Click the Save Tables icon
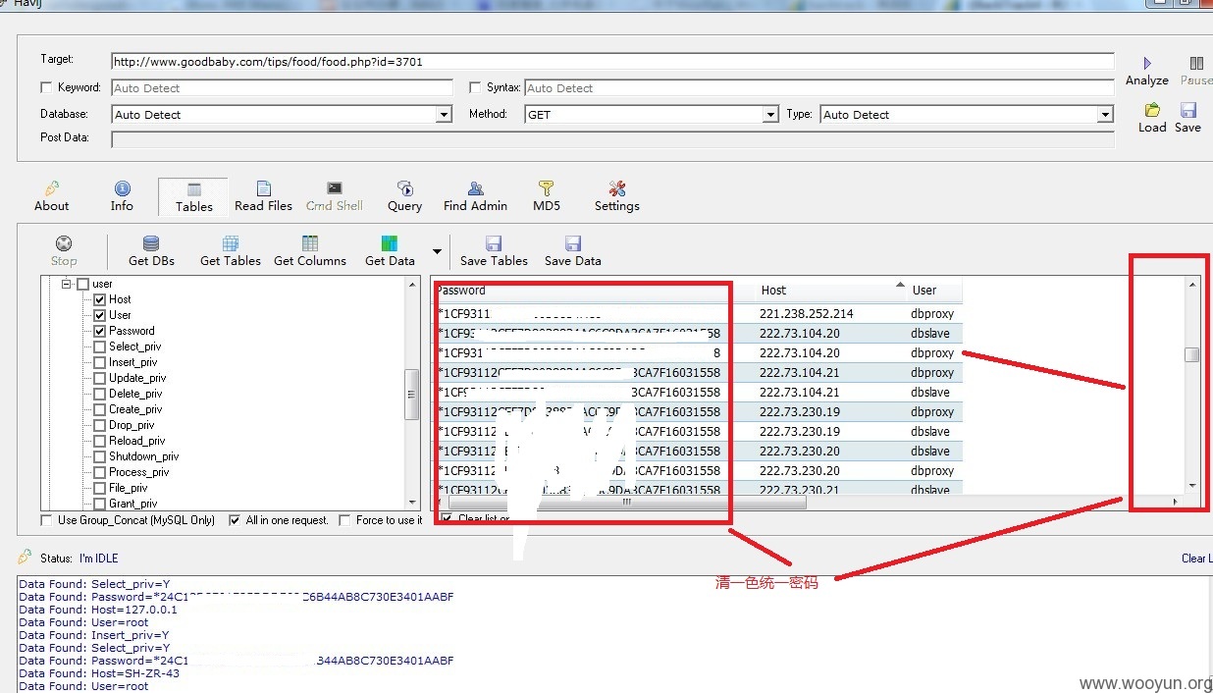Screen dimensions: 1213x693 tap(494, 243)
